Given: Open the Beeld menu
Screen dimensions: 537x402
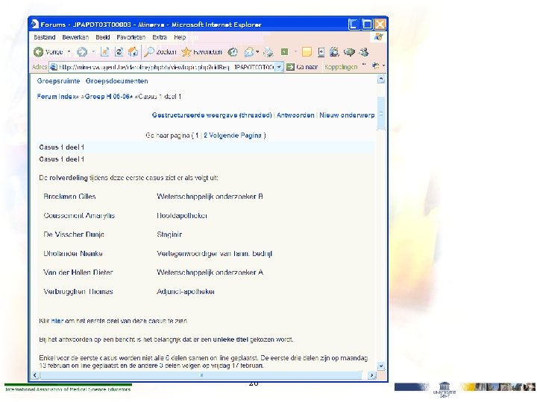Looking at the screenshot, I should (x=103, y=37).
